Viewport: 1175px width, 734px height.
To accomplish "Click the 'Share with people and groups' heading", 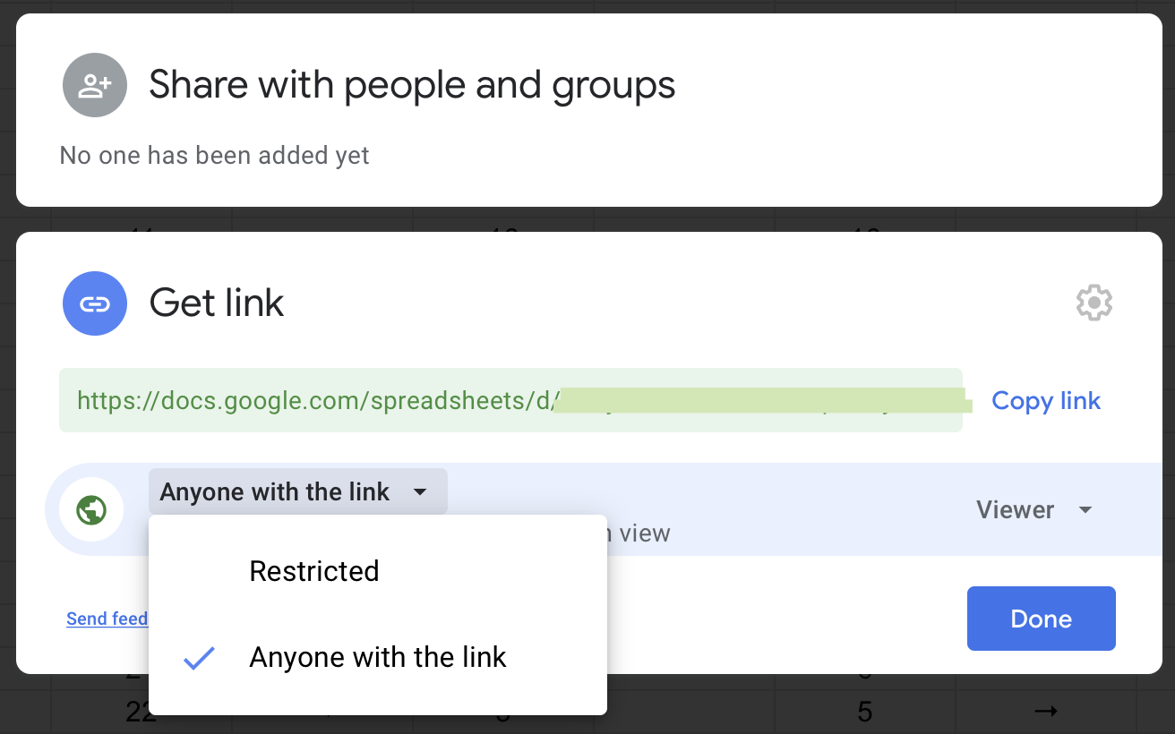I will [x=412, y=85].
